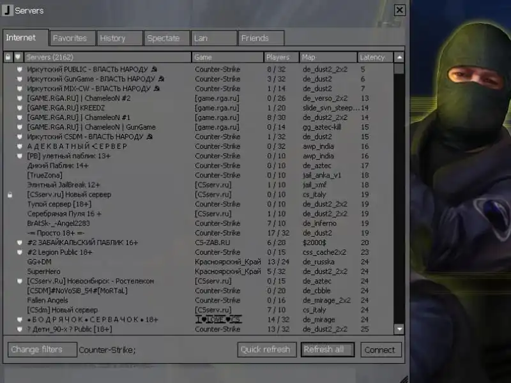Sort by the secure shield column header

click(19, 57)
